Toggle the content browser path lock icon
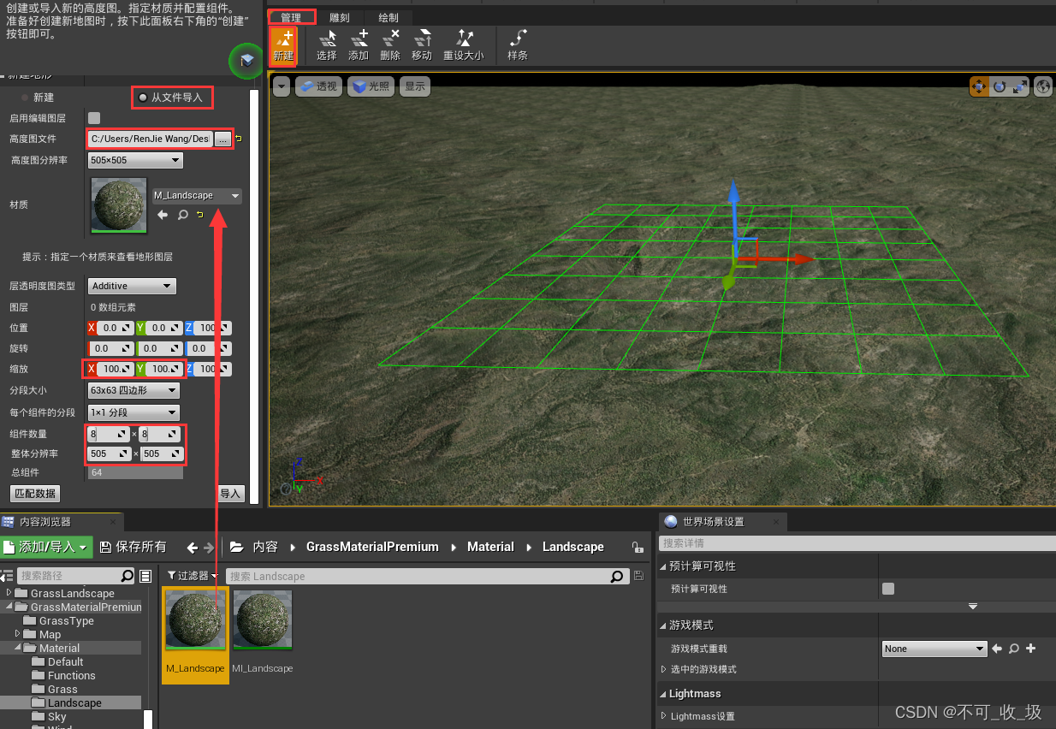The image size is (1056, 729). tap(637, 548)
